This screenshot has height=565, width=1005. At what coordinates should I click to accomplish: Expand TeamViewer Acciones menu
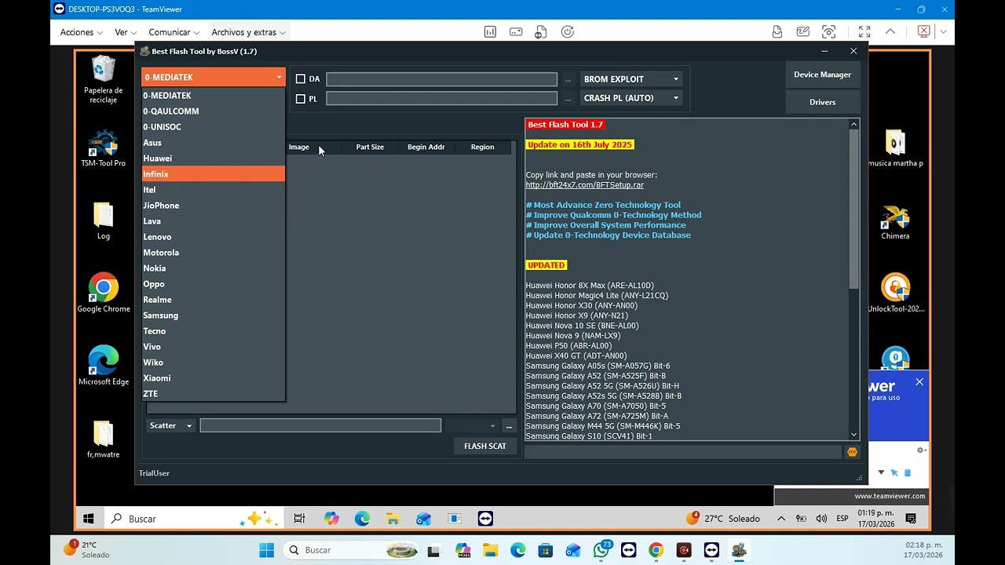82,32
